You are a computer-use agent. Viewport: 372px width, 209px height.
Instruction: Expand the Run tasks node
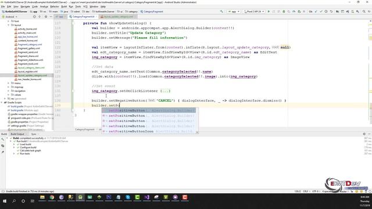(x=14, y=153)
